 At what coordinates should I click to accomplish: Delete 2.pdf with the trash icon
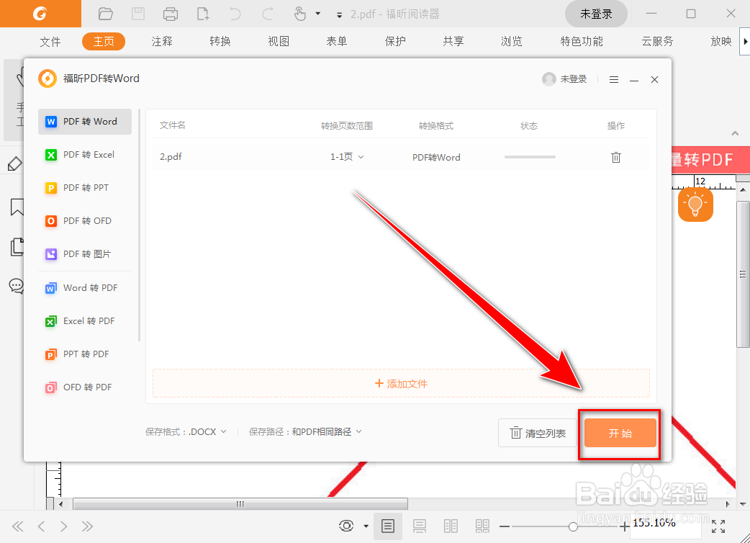[615, 157]
